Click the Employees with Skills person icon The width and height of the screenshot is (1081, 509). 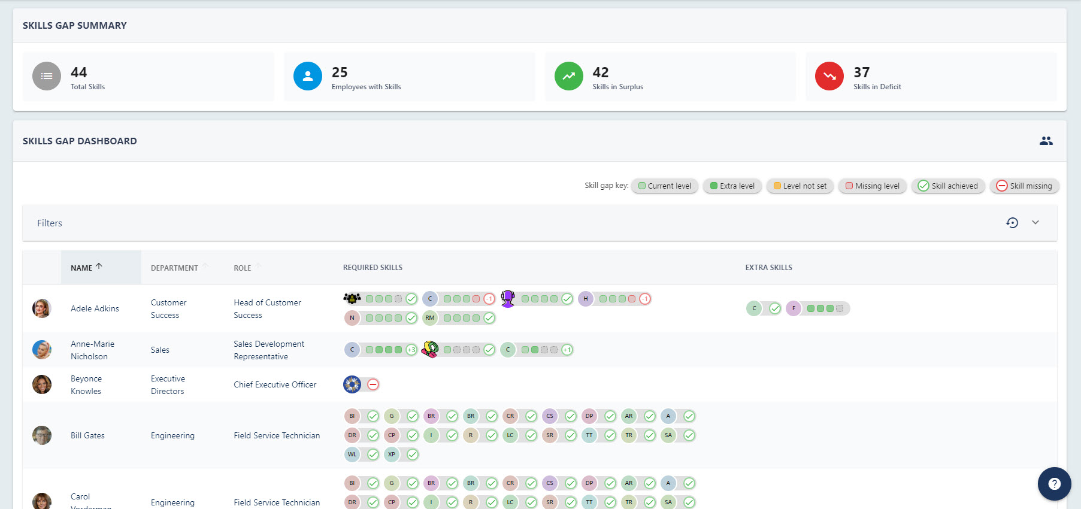click(x=308, y=76)
